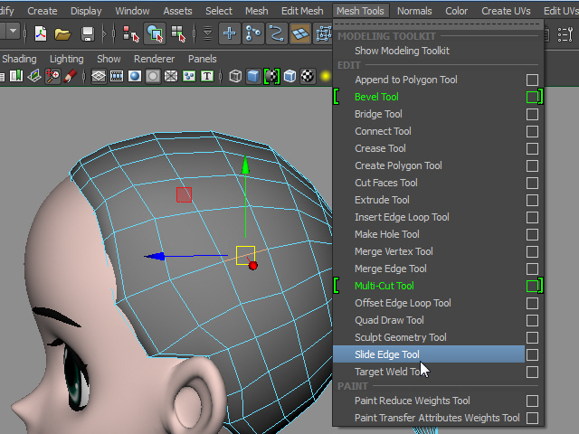Select by object type icon
This screenshot has width=579, height=434.
click(x=156, y=33)
